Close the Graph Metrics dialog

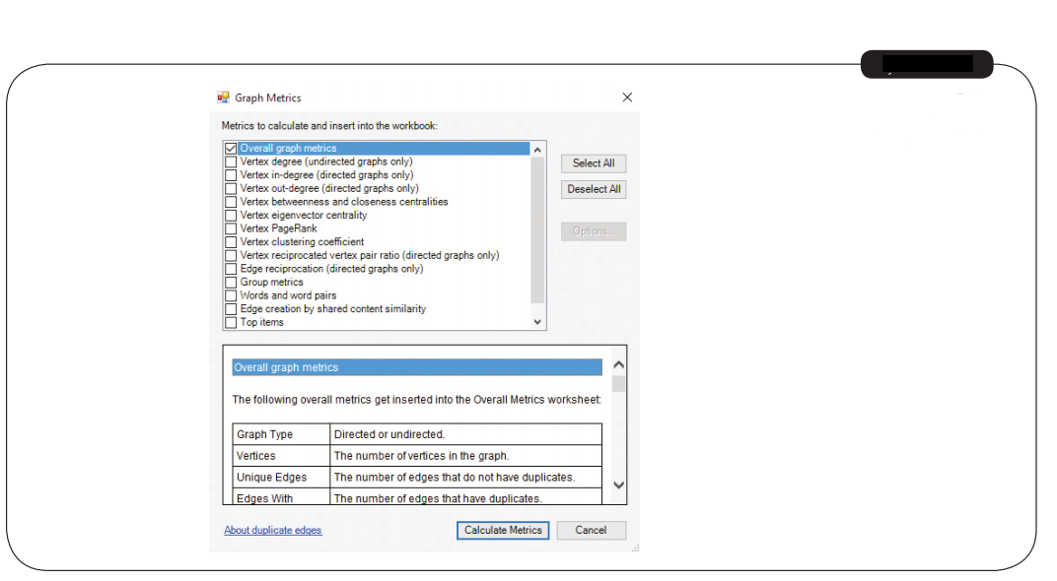coord(627,97)
